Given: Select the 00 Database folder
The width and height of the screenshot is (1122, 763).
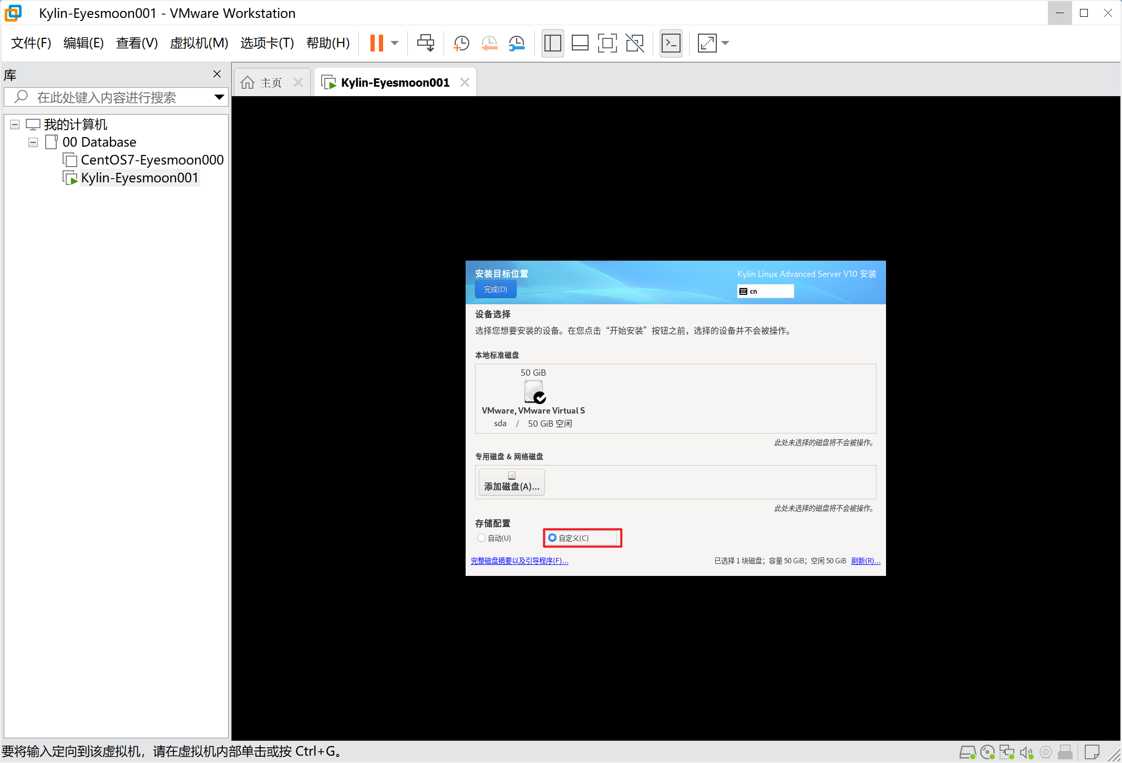Looking at the screenshot, I should click(x=99, y=142).
